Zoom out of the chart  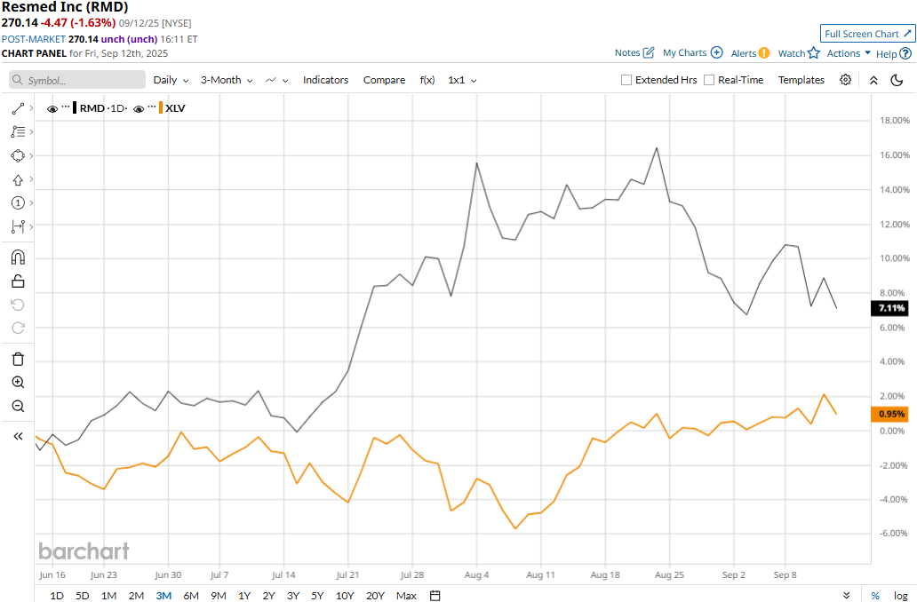[x=18, y=406]
